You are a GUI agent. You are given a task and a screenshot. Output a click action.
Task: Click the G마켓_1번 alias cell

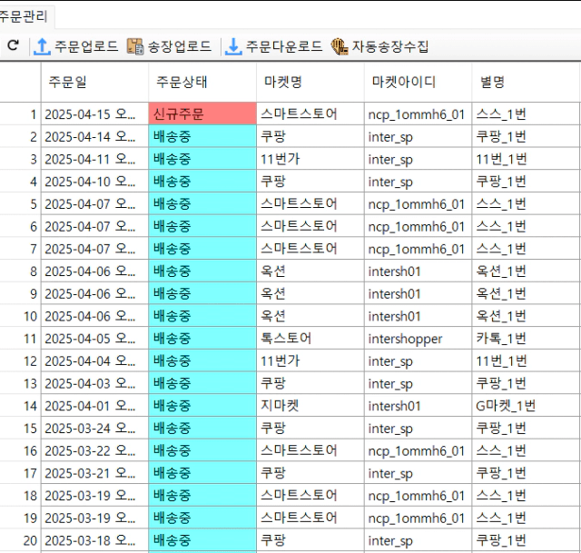526,406
